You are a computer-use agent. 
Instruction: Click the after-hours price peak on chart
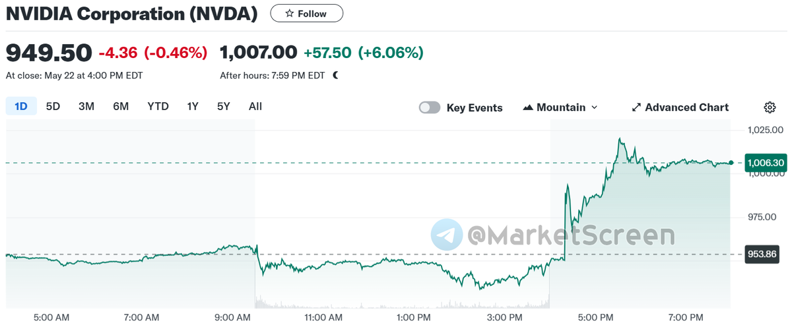tap(620, 139)
